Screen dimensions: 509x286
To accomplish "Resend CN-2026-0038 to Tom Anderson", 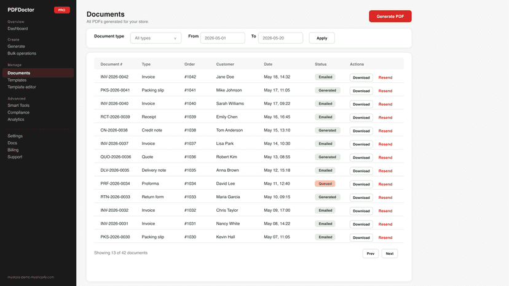I will [385, 131].
